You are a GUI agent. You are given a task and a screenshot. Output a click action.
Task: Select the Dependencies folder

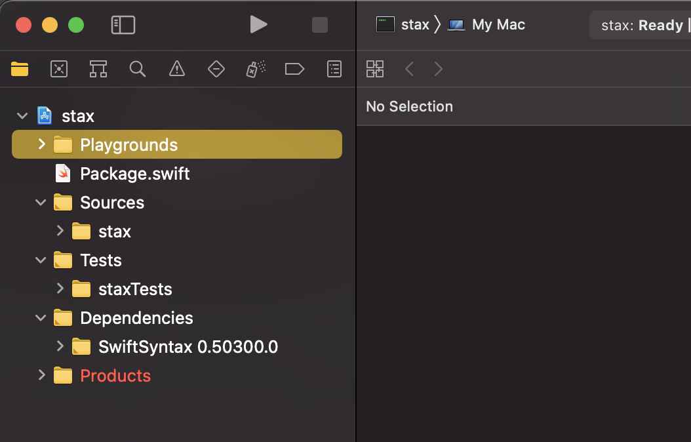[136, 318]
